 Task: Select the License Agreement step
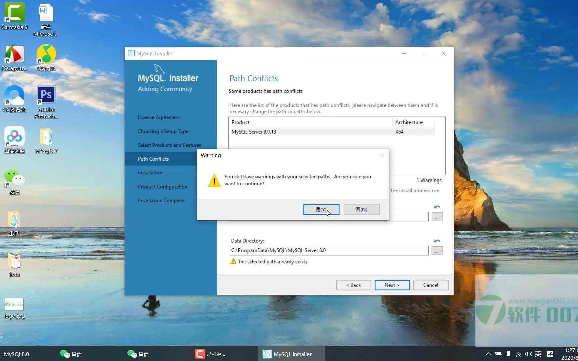tap(159, 117)
